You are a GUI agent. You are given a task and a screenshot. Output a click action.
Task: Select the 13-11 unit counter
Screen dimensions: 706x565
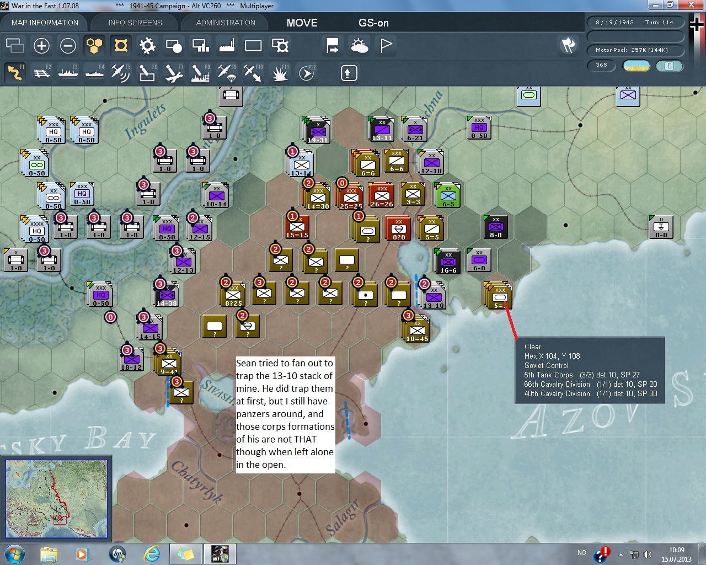click(x=382, y=129)
